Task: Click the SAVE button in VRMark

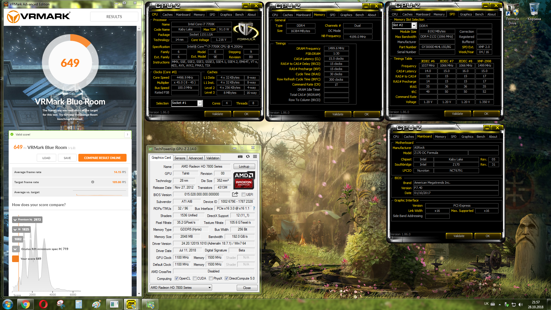Action: coord(67,158)
